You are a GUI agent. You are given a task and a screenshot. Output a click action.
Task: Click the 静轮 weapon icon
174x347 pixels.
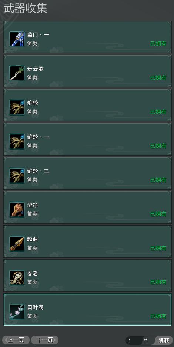[x=17, y=107]
